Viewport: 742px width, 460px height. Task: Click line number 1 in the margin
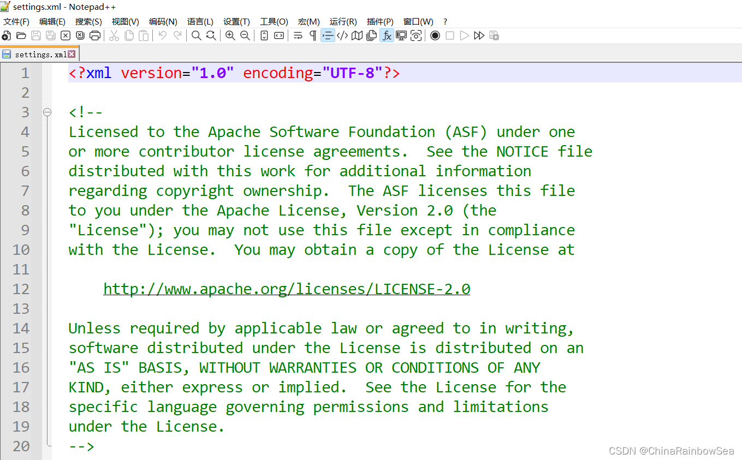coord(25,73)
